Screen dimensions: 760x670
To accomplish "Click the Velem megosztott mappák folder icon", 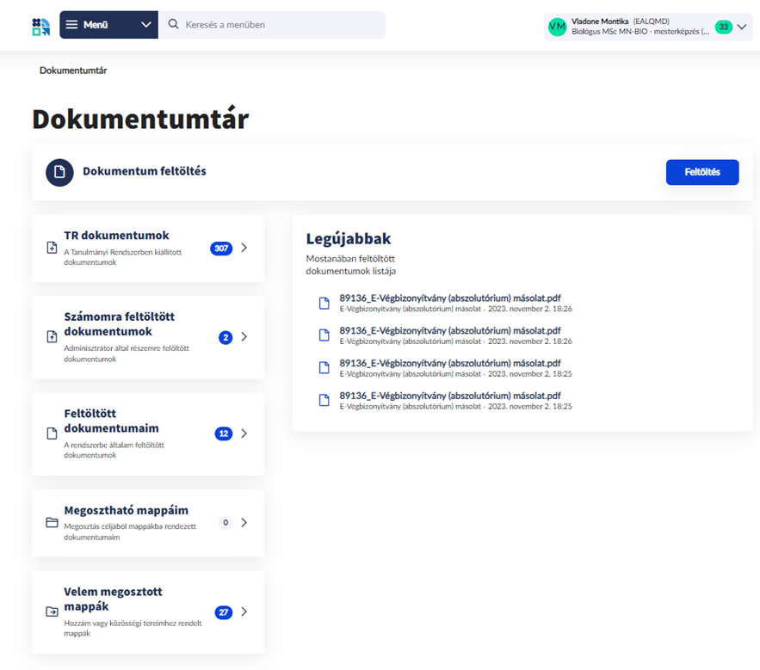I will 52,612.
